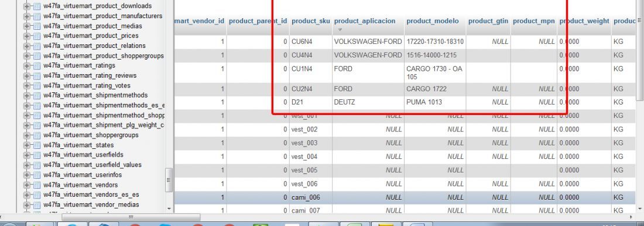Expand the w47fa_virtuemart_ratings tree node
This screenshot has height=226, width=644.
27,66
